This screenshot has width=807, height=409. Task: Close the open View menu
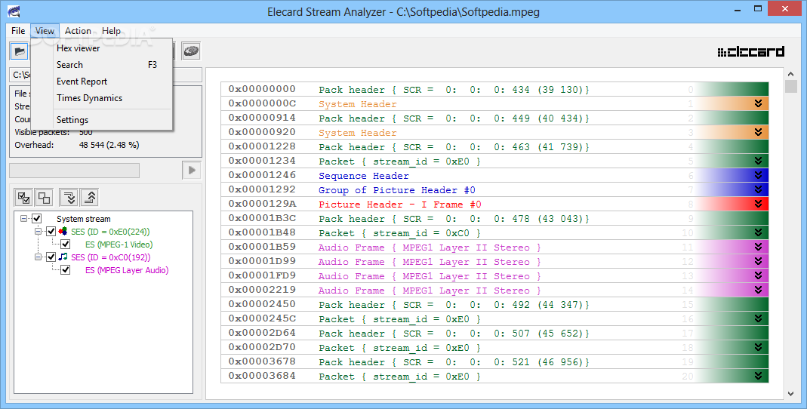(45, 31)
